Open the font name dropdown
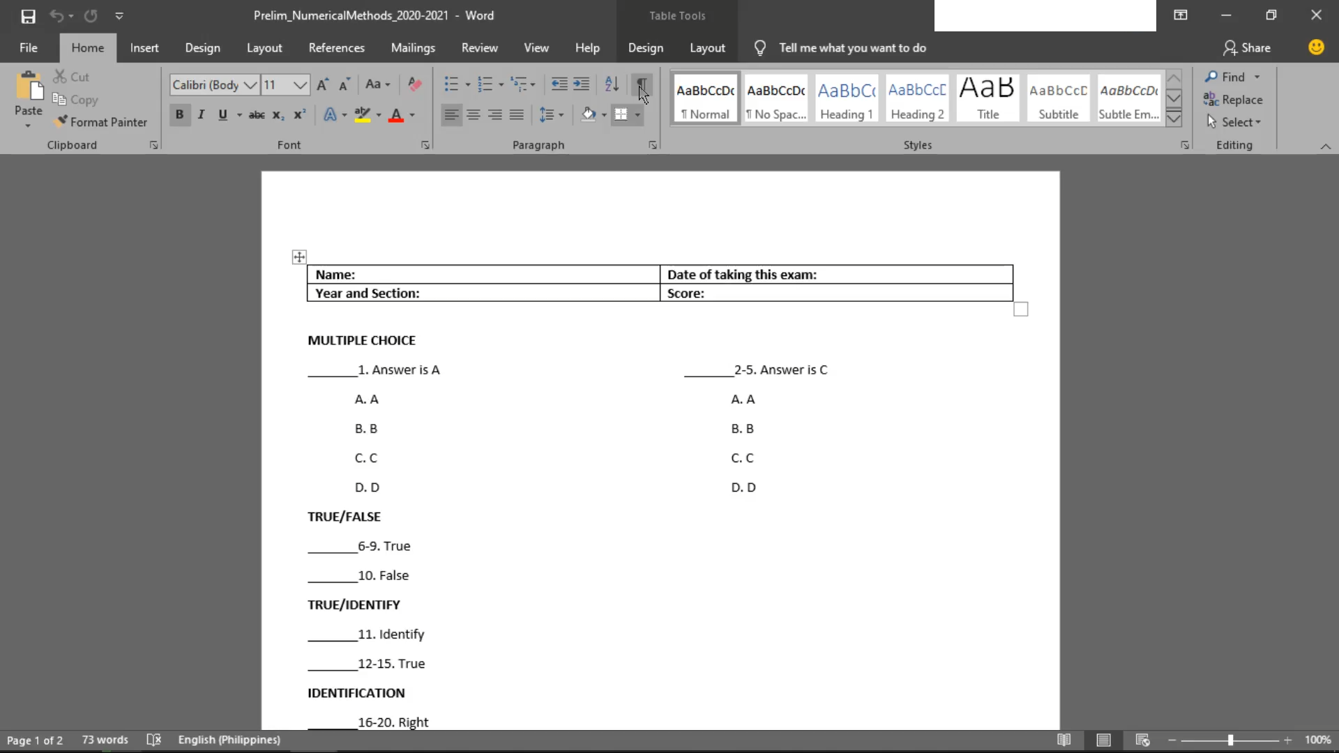Screen dimensions: 1339x753 click(x=250, y=85)
